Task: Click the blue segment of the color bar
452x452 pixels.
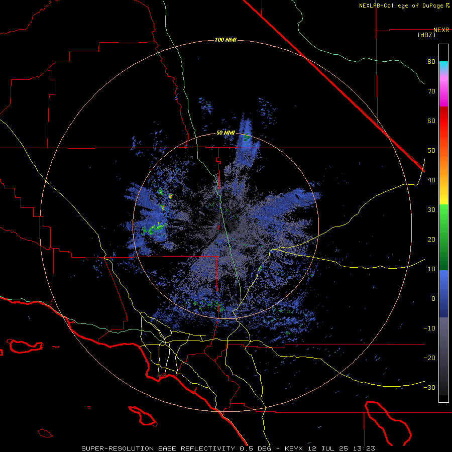Action: coord(443,294)
